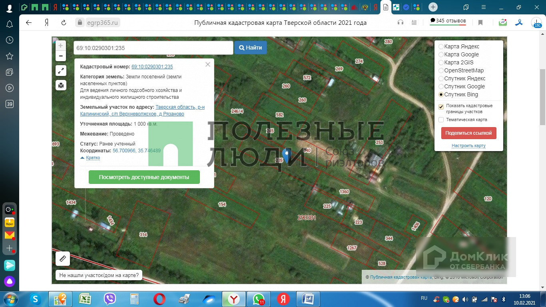Viewport: 546px width, 307px height.
Task: Open Opera from the taskbar
Action: pos(159,299)
